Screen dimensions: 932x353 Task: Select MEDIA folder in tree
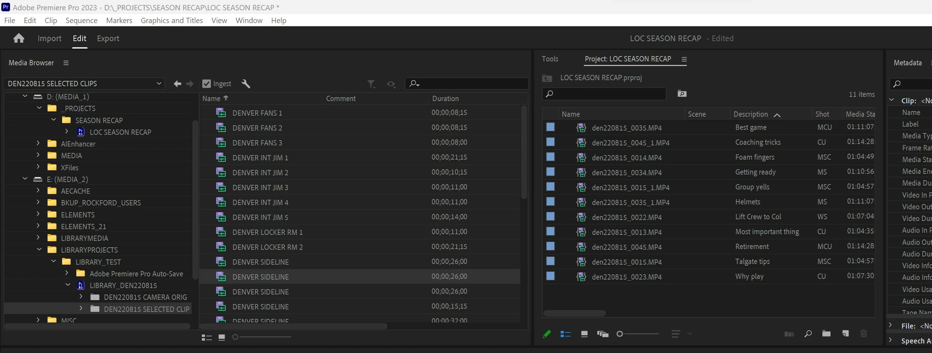tap(71, 156)
